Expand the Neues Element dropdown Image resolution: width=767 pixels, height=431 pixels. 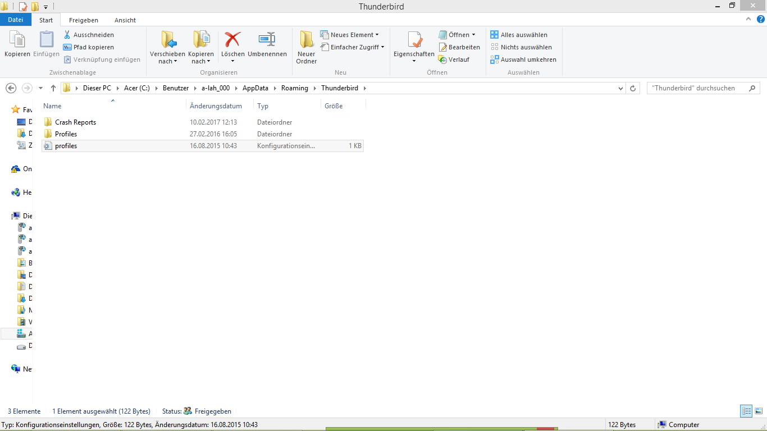tap(377, 35)
